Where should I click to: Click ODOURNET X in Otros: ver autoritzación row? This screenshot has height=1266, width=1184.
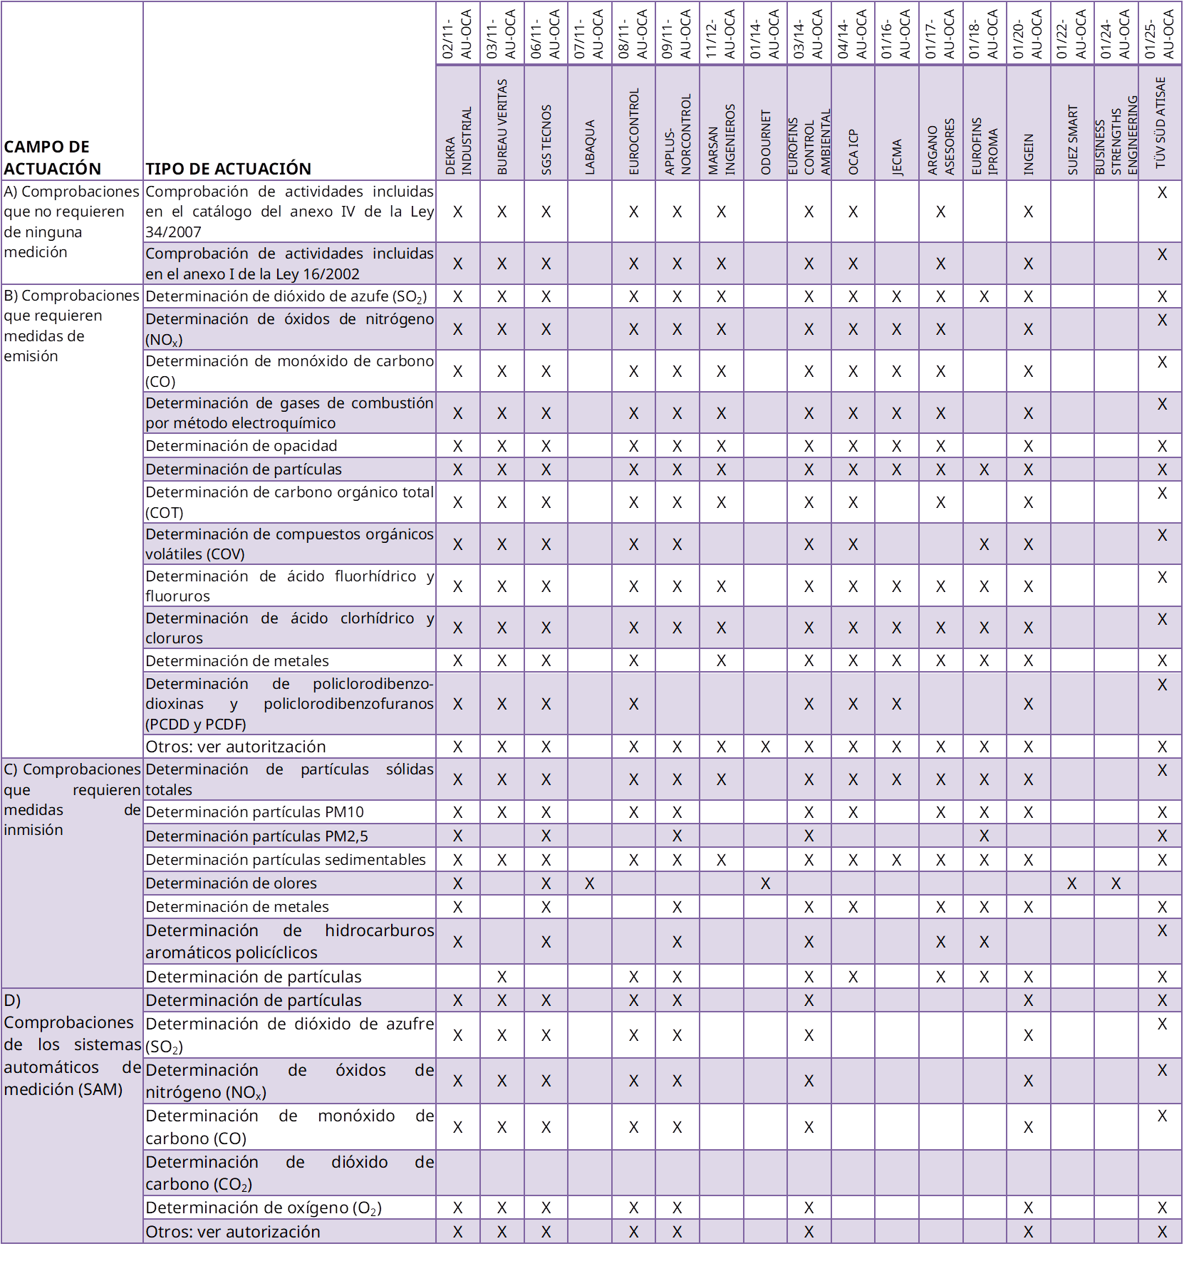tap(765, 747)
